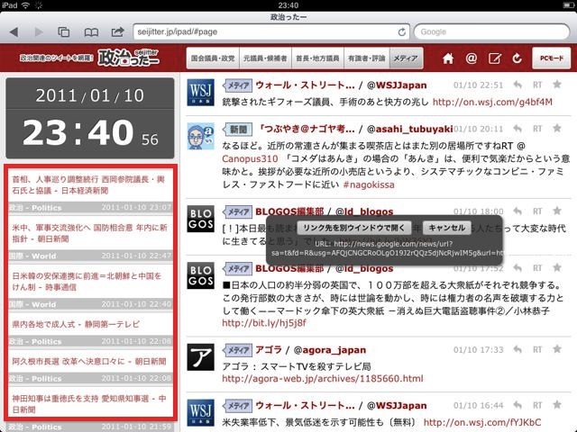Switch to PCモード

click(x=551, y=58)
